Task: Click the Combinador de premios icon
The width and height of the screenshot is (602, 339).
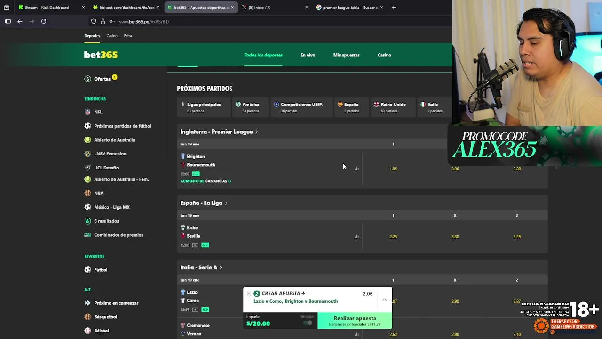Action: (87, 235)
